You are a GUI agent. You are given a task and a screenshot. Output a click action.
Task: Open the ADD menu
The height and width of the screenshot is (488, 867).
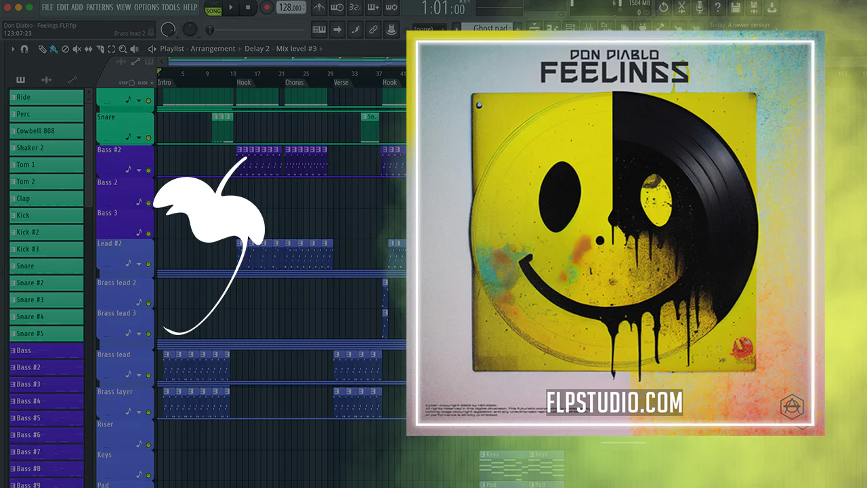(x=77, y=7)
